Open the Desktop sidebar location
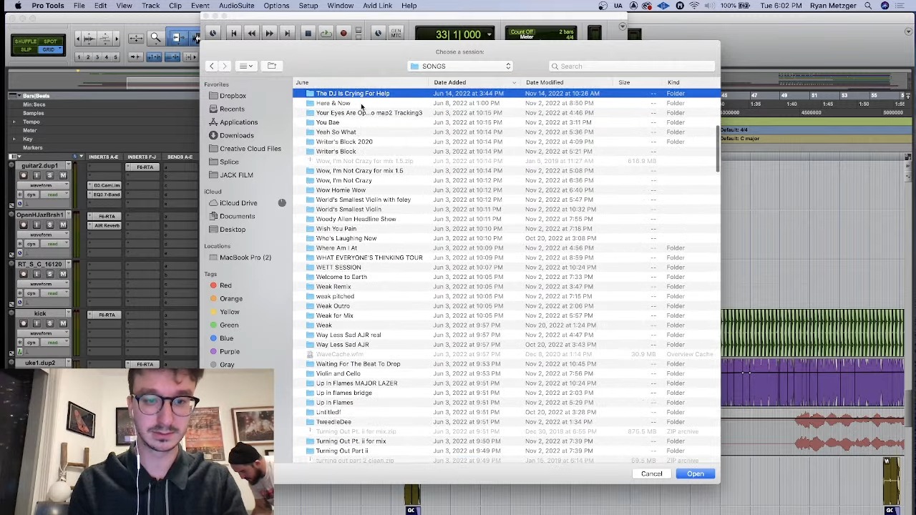Image resolution: width=916 pixels, height=515 pixels. (x=232, y=230)
